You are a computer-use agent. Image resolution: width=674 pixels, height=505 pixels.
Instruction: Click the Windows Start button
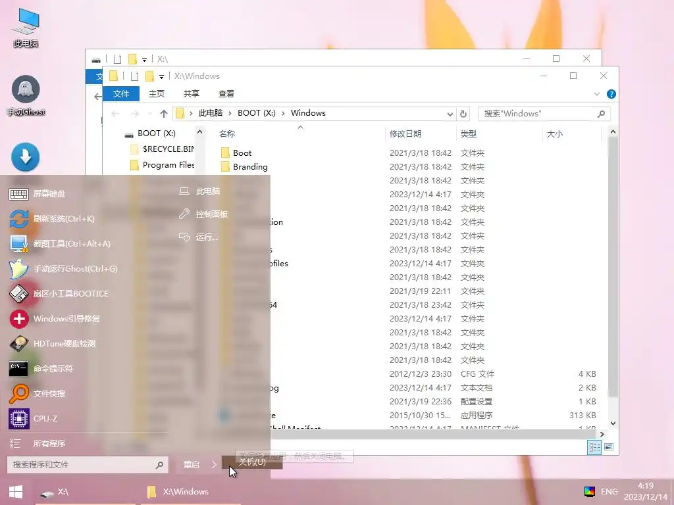(x=16, y=492)
